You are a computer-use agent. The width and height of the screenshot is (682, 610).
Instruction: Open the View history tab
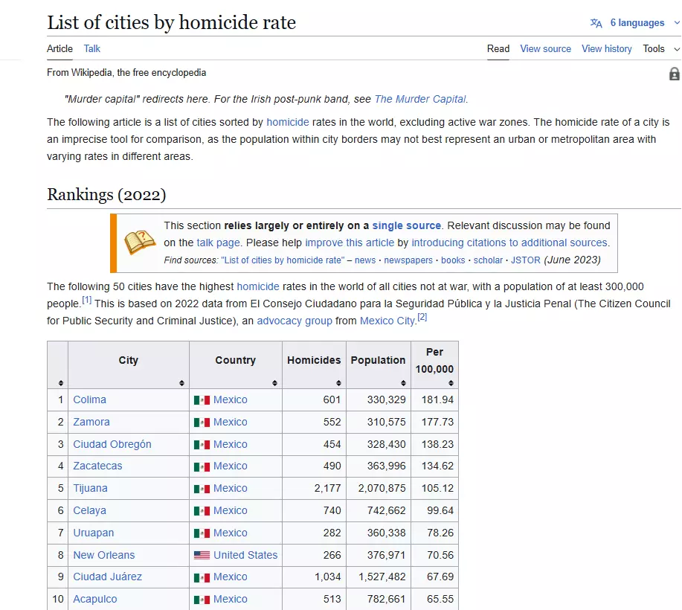click(x=607, y=49)
